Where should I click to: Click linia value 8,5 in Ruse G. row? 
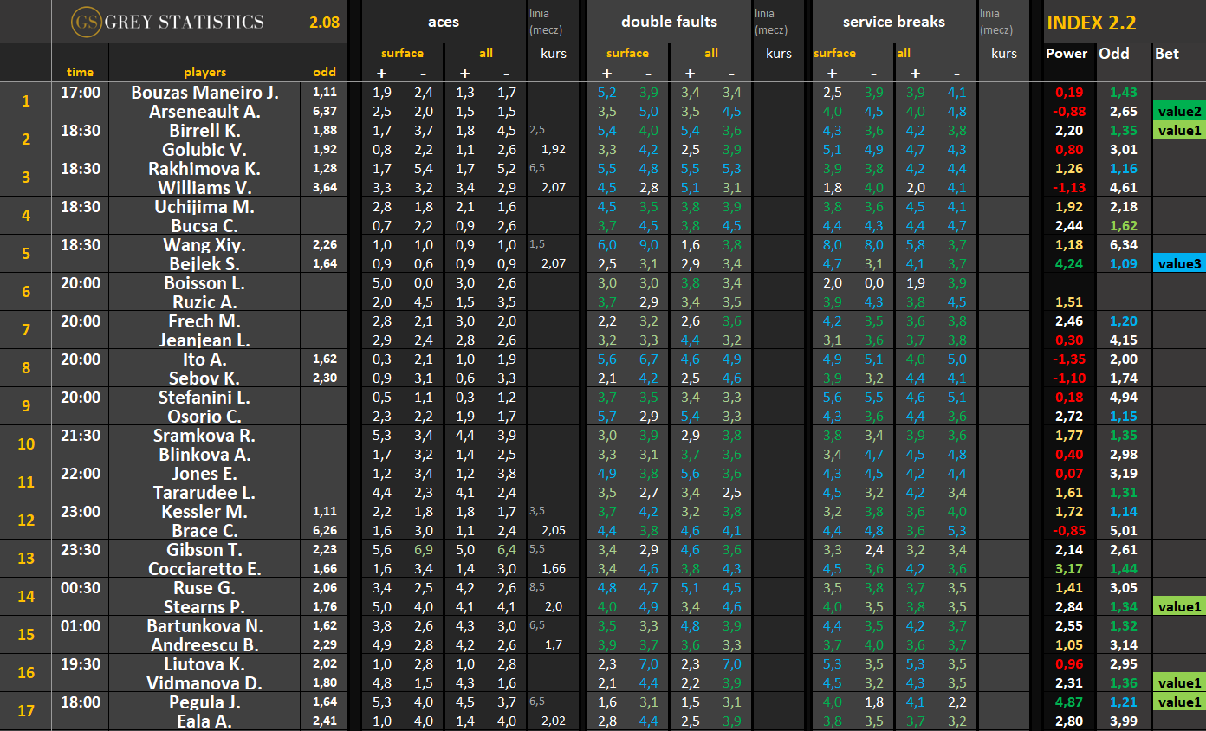[x=536, y=586]
